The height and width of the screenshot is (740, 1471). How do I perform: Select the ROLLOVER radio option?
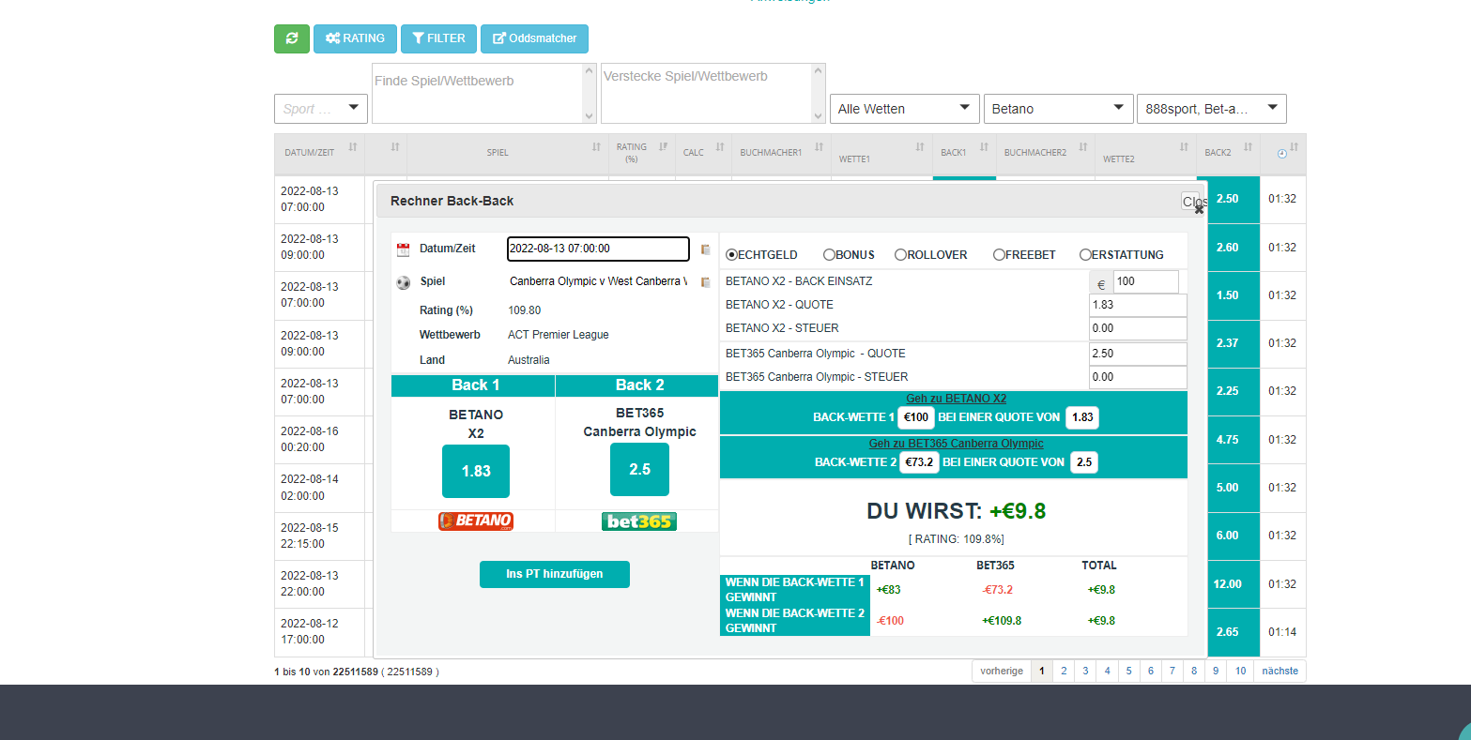[900, 255]
